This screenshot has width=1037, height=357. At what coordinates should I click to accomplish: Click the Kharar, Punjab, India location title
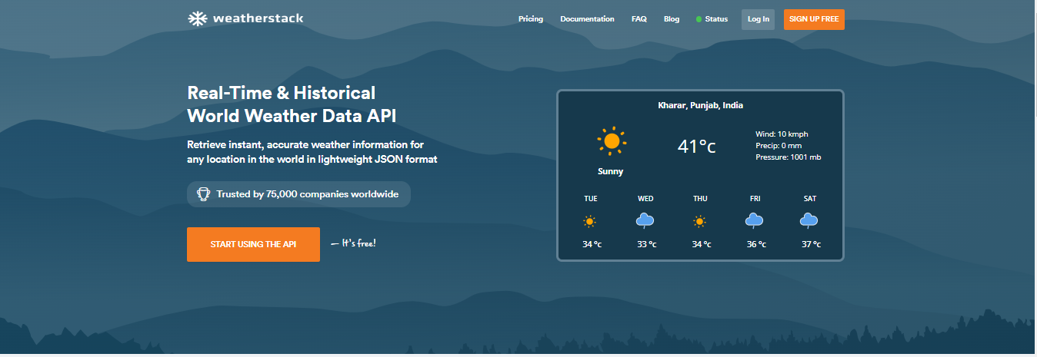[x=700, y=105]
